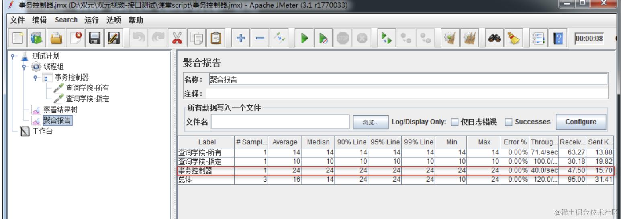
Task: Sort table by Median column header
Action: click(318, 142)
